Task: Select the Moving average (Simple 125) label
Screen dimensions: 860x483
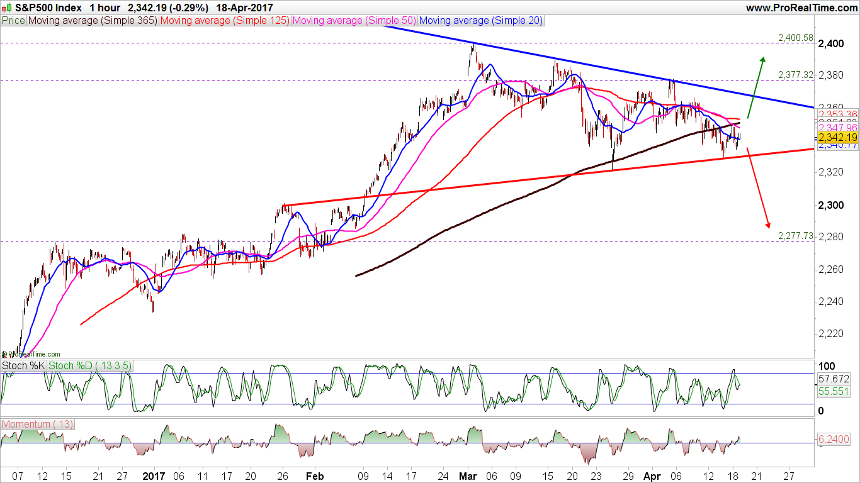Action: [225, 21]
